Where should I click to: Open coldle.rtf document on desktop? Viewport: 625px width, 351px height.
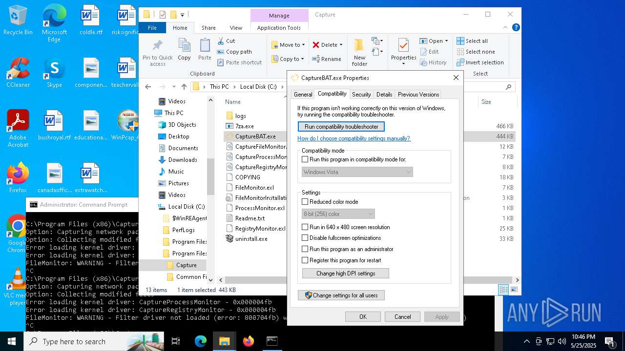tap(91, 21)
